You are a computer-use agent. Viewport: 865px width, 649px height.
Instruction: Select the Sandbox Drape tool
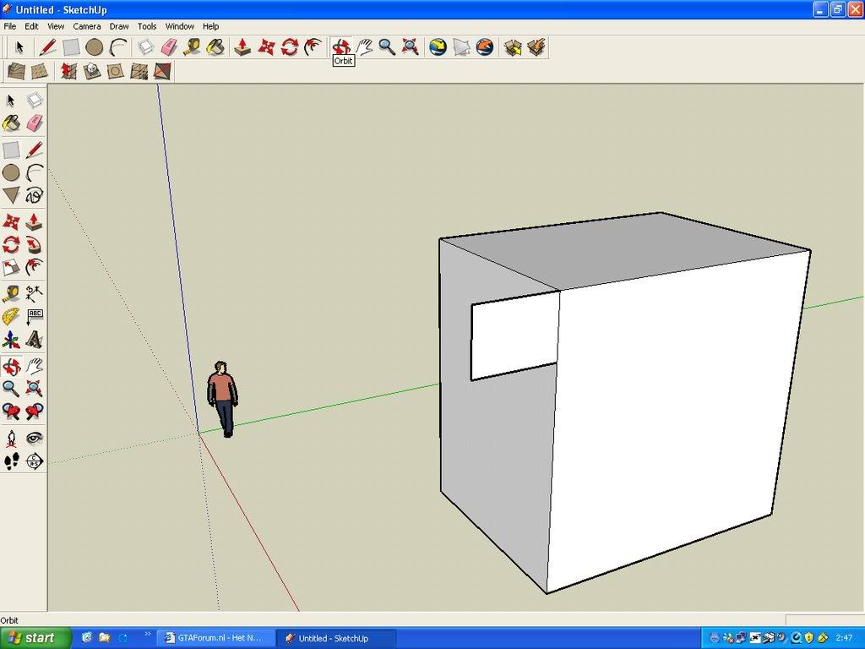[115, 71]
